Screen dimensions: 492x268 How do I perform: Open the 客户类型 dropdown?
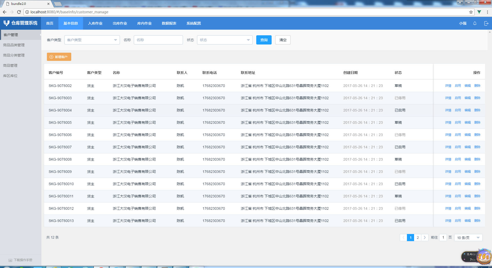coord(92,40)
